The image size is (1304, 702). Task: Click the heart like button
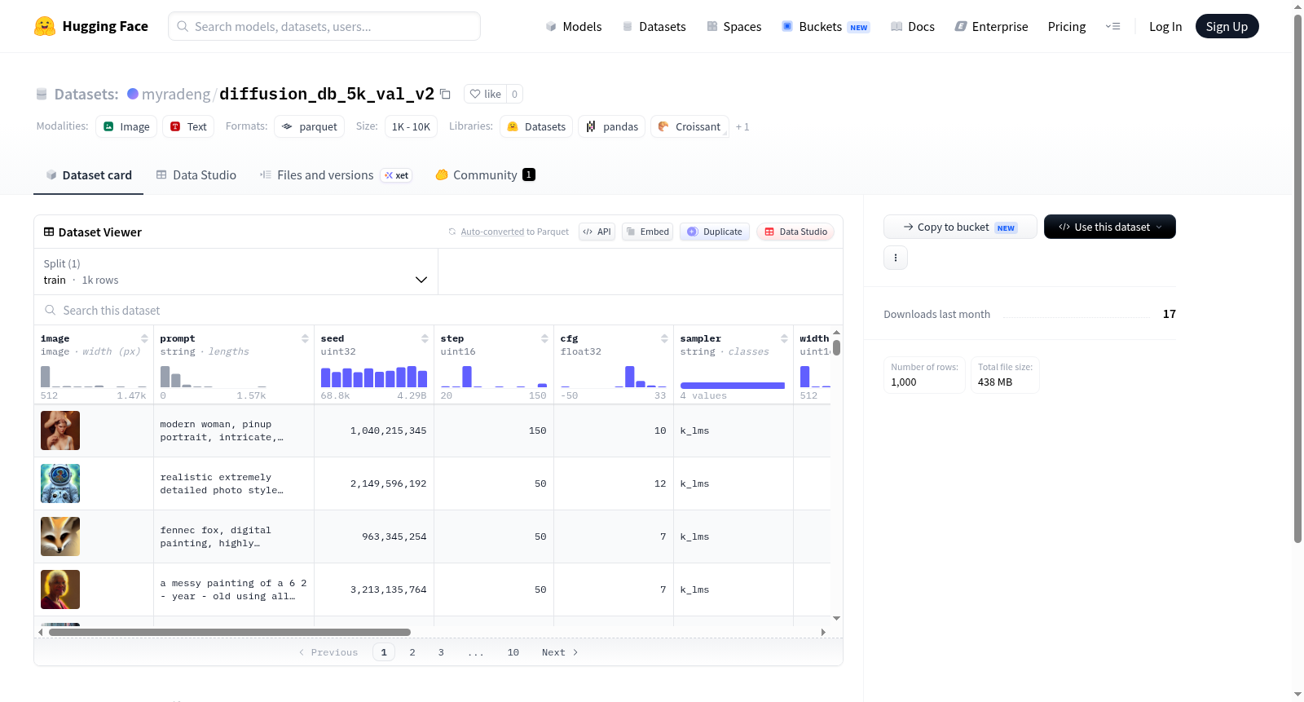tap(485, 94)
